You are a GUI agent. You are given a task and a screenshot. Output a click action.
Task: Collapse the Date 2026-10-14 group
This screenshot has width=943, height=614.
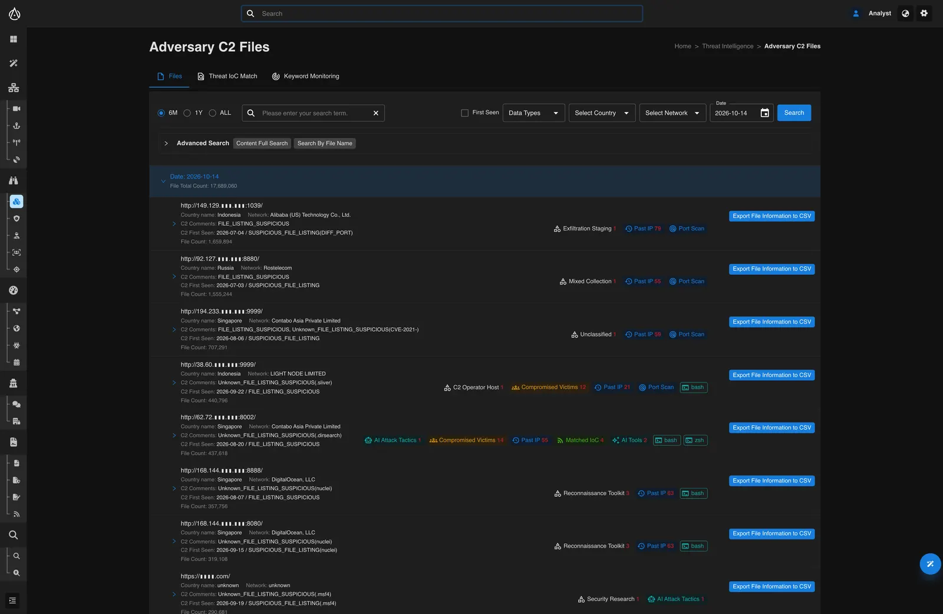click(x=163, y=181)
